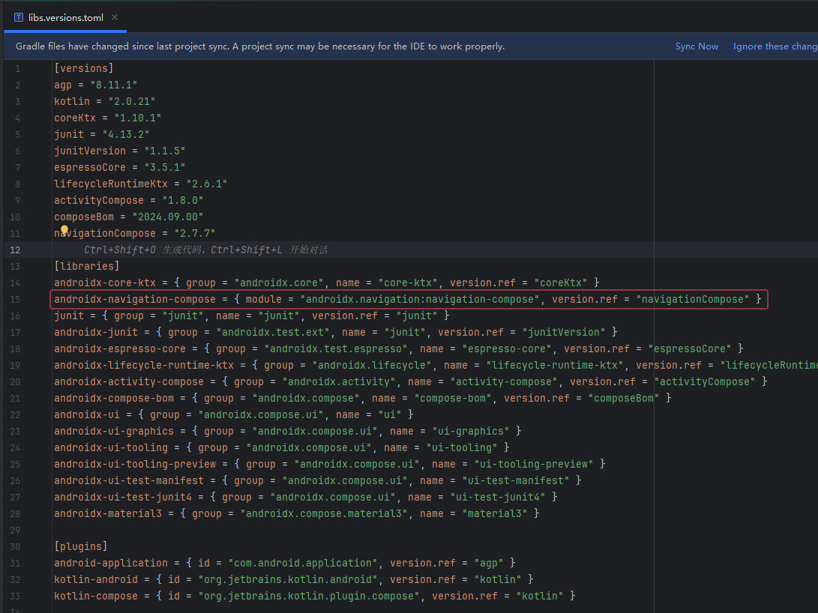Click Sync Now link
The height and width of the screenshot is (613, 818).
point(697,46)
